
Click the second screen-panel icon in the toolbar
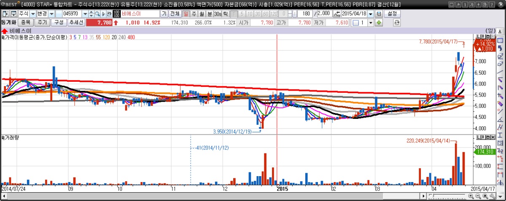click(13, 14)
